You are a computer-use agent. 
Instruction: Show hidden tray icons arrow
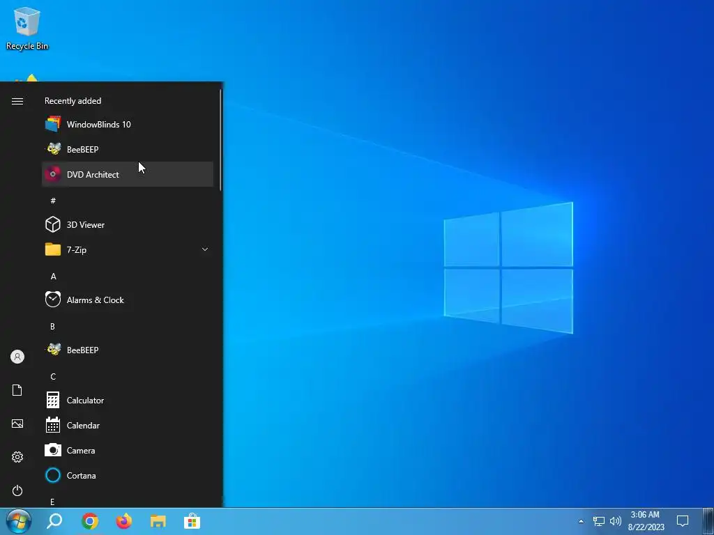click(x=581, y=521)
